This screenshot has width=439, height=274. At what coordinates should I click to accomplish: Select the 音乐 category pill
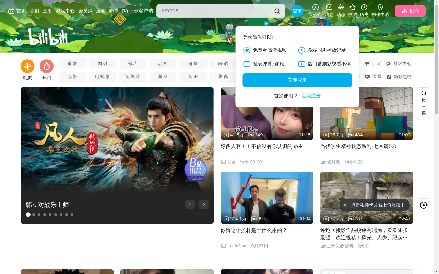(x=193, y=77)
